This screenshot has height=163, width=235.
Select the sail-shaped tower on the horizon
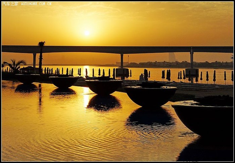pos(172,57)
